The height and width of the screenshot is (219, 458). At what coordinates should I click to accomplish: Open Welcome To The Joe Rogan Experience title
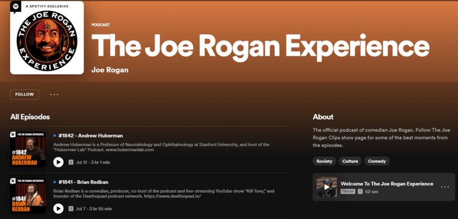(x=387, y=184)
